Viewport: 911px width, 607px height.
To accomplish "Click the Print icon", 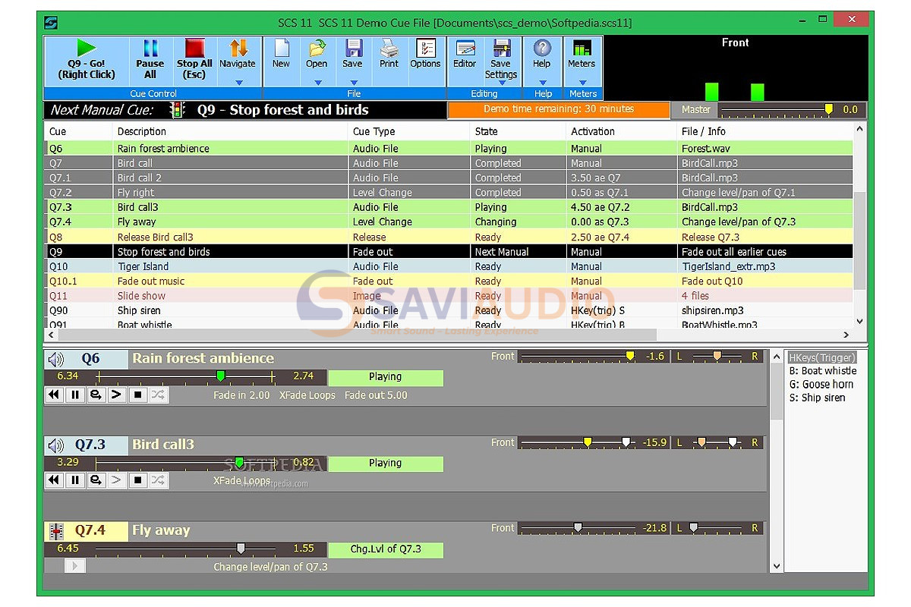I will coord(389,55).
